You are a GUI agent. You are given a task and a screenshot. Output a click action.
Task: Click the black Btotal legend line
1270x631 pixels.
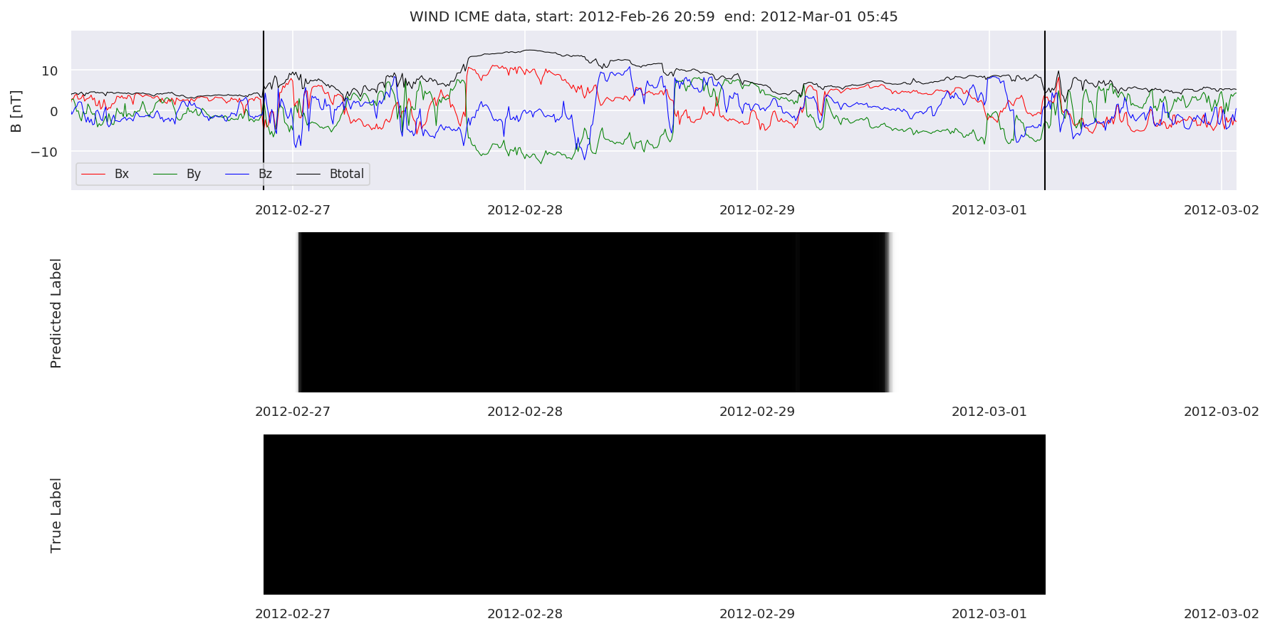[308, 174]
